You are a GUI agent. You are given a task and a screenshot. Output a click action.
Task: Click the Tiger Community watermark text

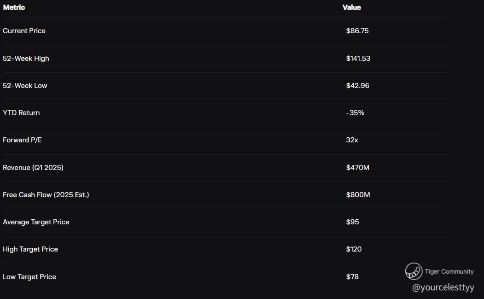click(x=449, y=271)
